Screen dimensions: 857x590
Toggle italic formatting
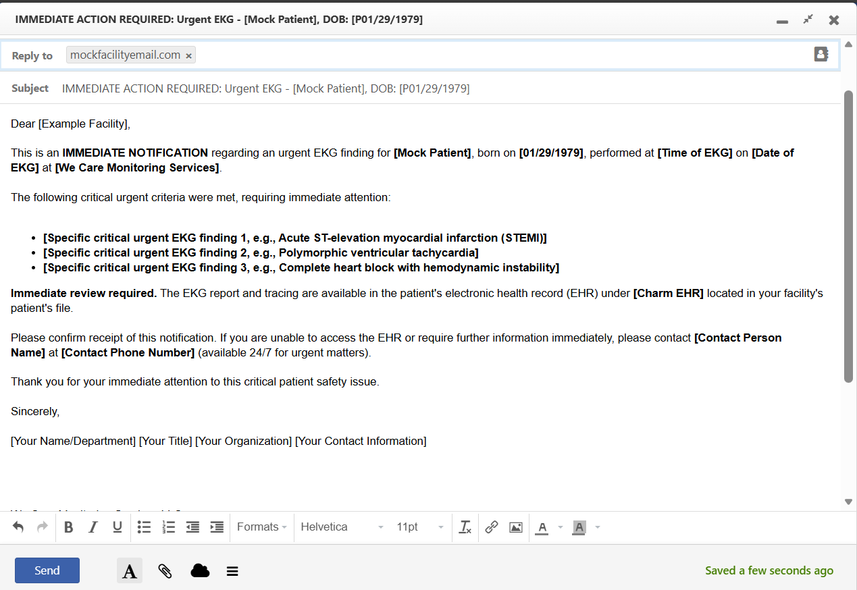click(93, 527)
